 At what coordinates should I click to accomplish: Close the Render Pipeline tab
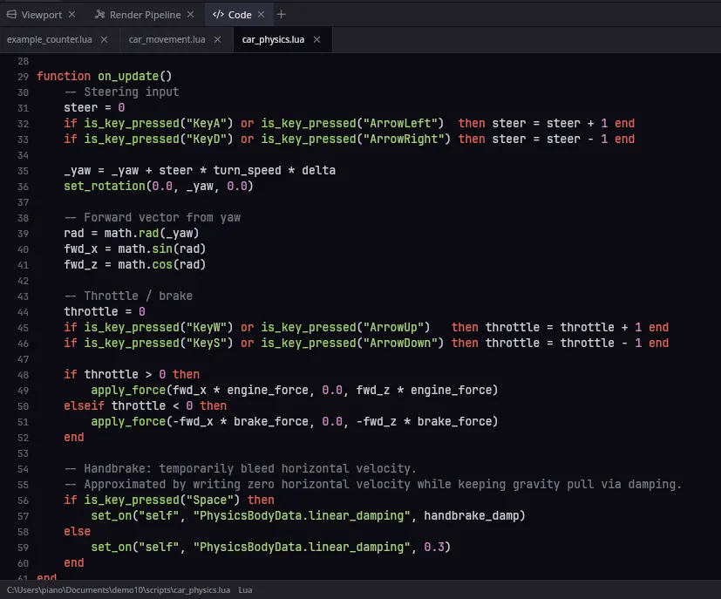click(x=190, y=15)
